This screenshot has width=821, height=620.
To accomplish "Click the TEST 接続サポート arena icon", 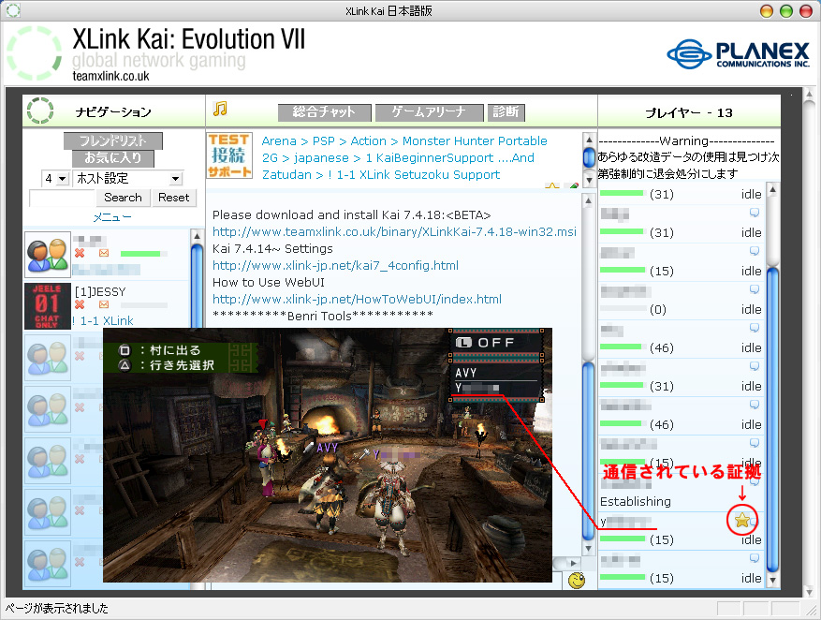I will tap(229, 155).
